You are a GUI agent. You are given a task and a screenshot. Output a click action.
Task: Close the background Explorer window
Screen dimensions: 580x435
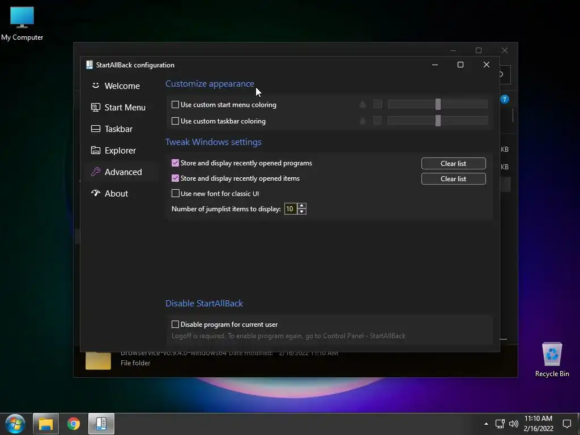pyautogui.click(x=505, y=50)
